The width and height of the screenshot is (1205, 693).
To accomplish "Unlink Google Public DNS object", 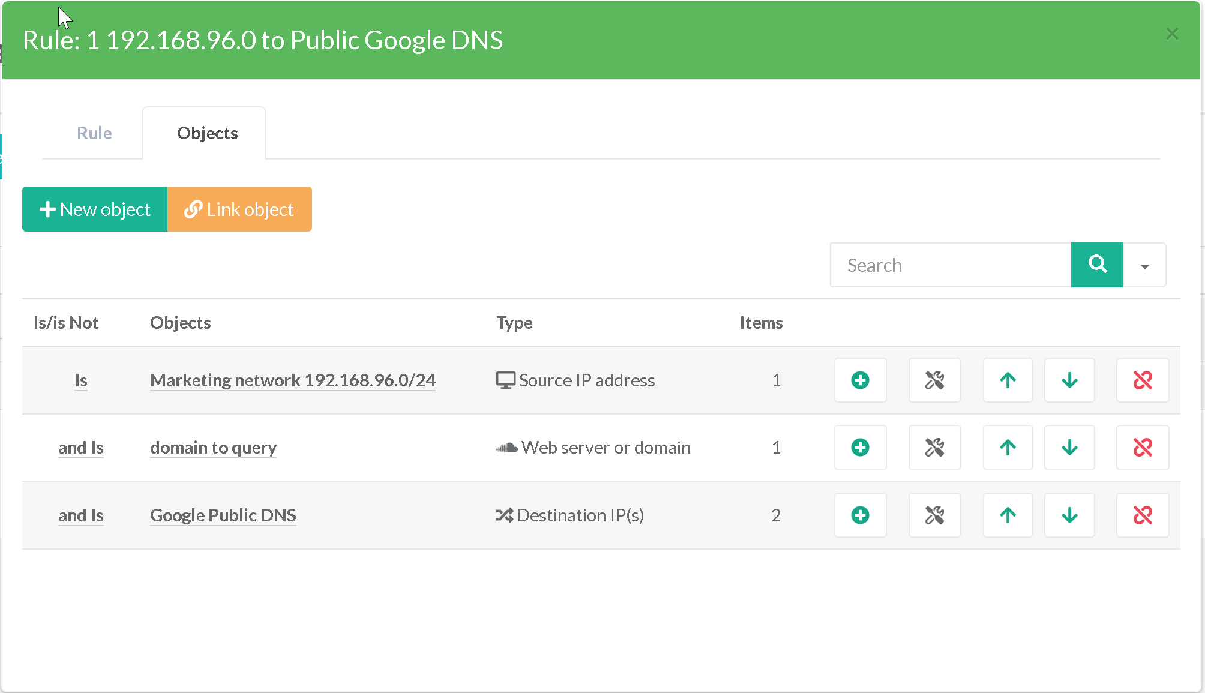I will (1142, 515).
